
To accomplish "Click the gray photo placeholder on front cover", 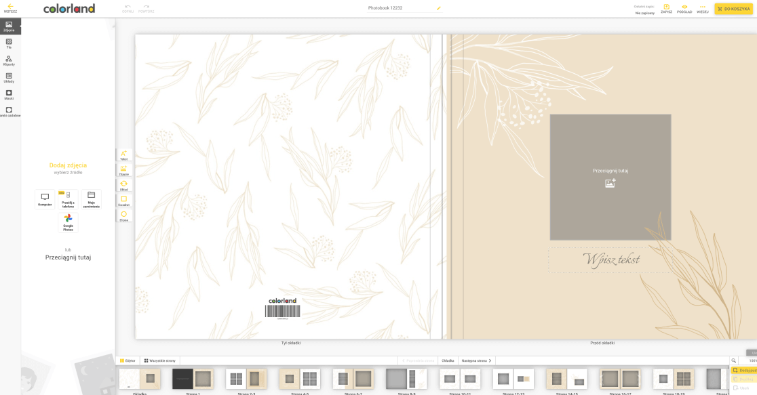I will click(610, 177).
